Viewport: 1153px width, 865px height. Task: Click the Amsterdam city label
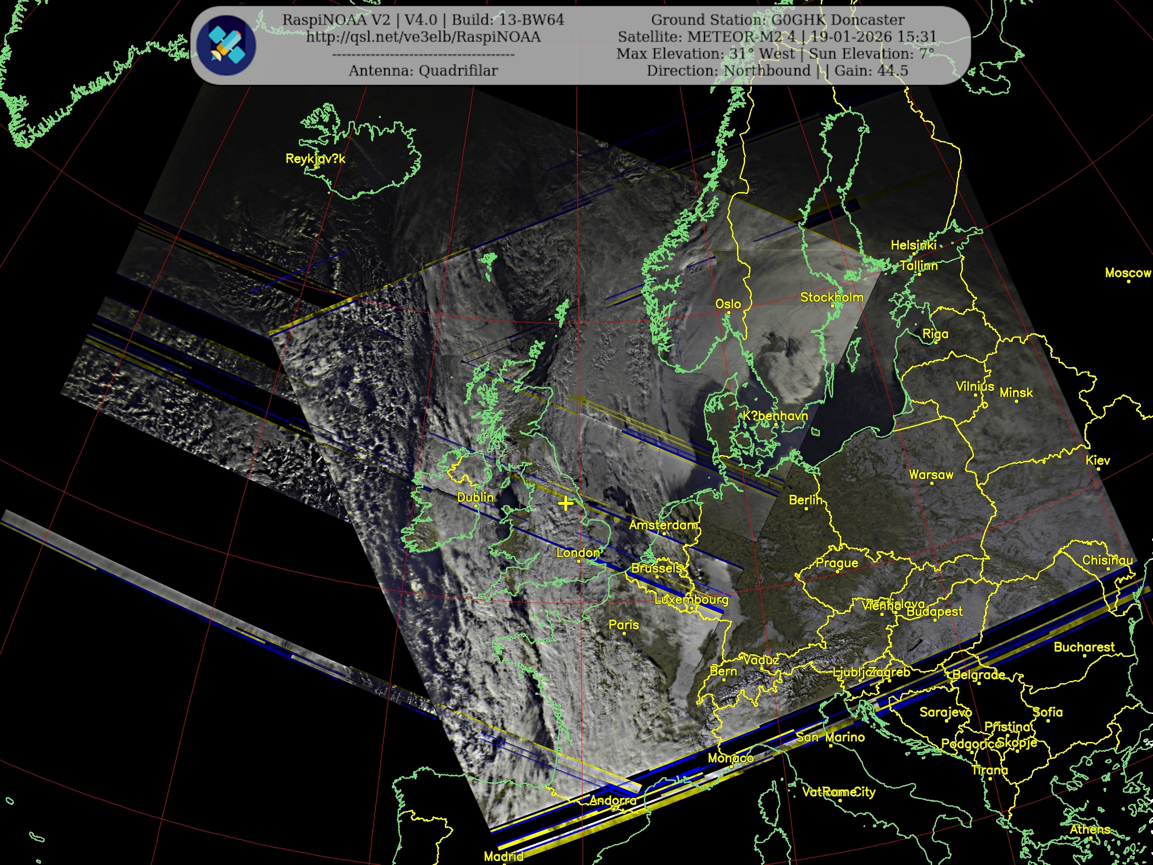tap(663, 525)
